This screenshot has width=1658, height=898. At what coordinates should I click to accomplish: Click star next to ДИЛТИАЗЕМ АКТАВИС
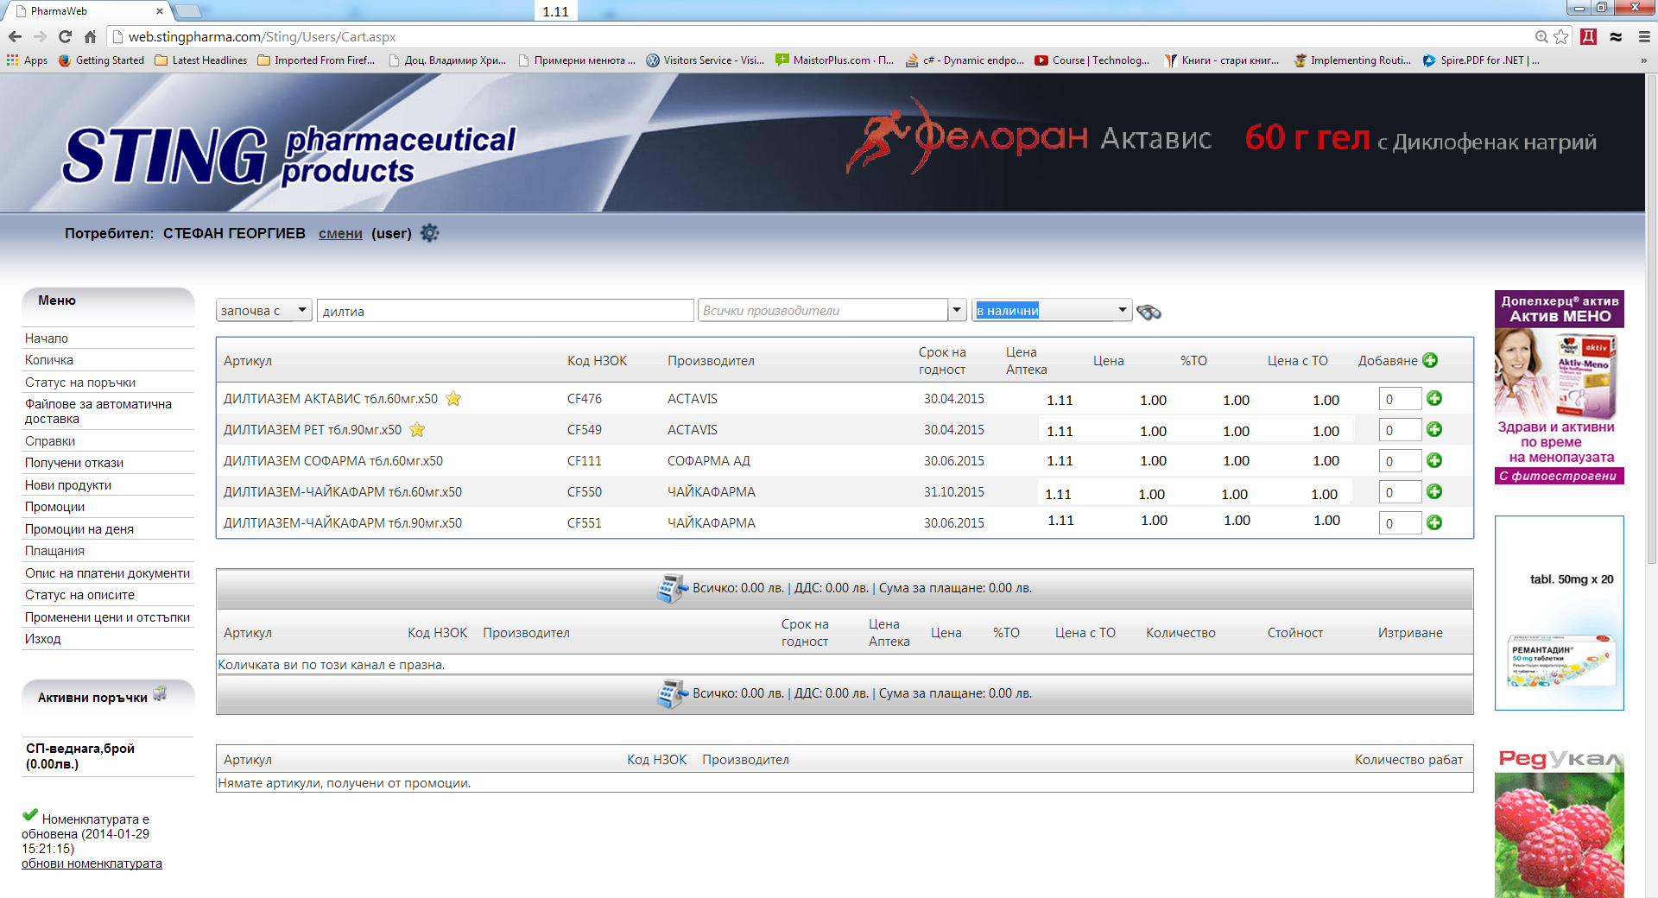[453, 398]
